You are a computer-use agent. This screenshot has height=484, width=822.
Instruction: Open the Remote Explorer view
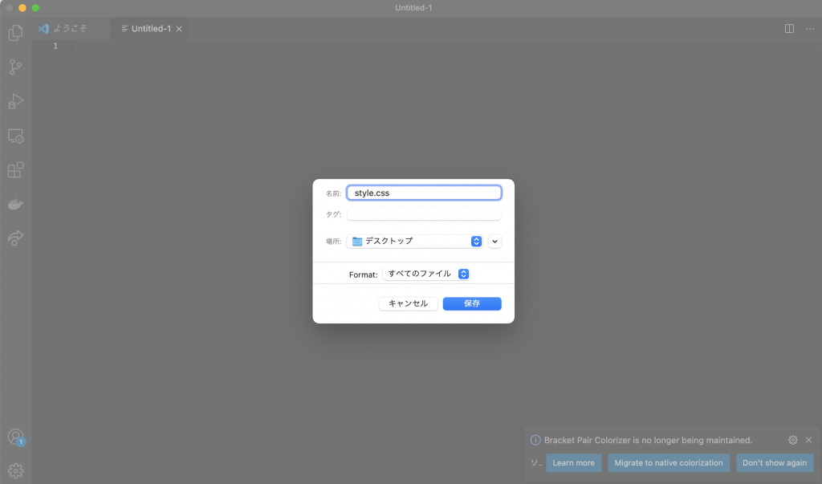pos(15,136)
